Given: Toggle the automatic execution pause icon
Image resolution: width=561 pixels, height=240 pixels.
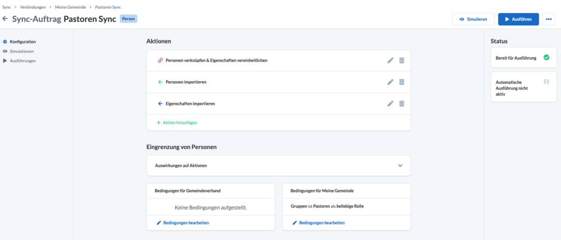Looking at the screenshot, I should pyautogui.click(x=546, y=82).
